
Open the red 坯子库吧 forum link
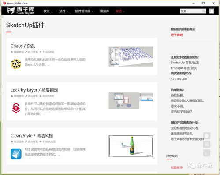pyautogui.click(x=177, y=35)
